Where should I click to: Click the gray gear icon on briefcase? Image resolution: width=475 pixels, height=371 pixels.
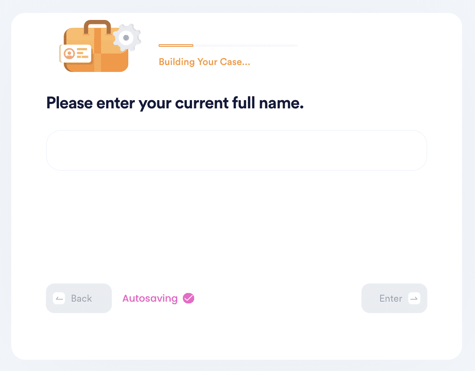coord(127,38)
